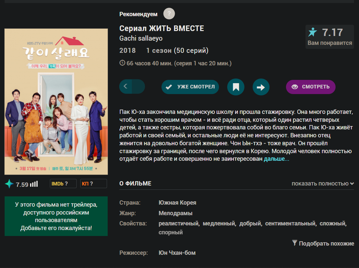This screenshot has width=359, height=268.
Task: Click Подобрать похожие filter link
Action: (x=323, y=243)
